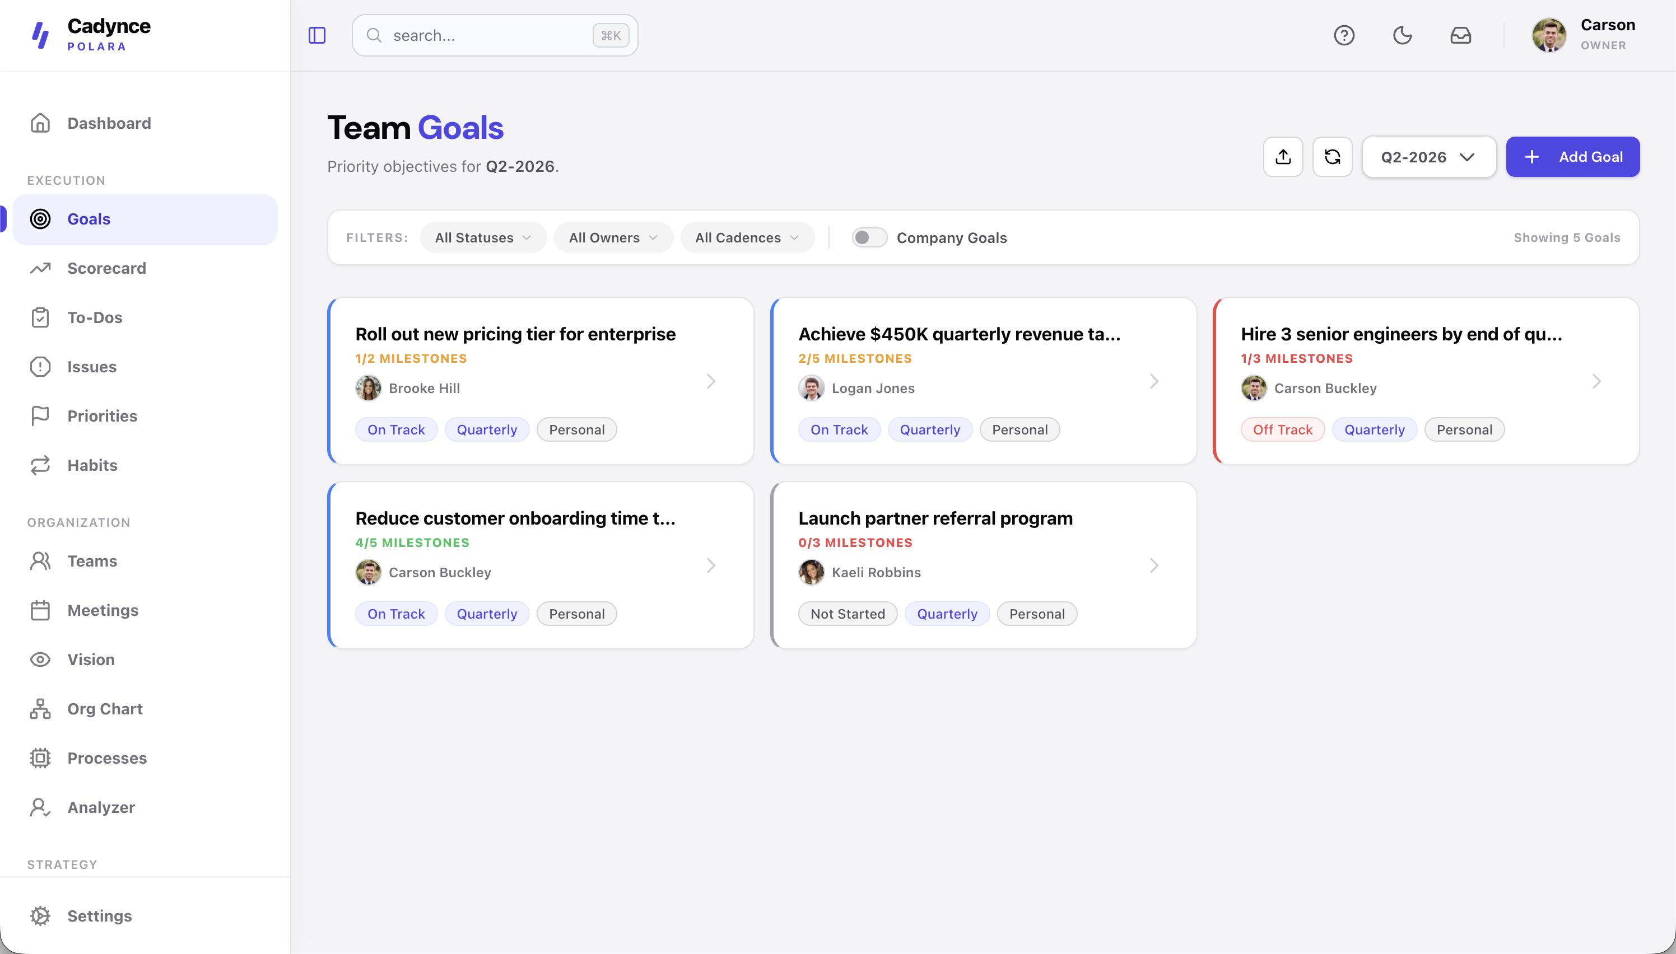This screenshot has width=1676, height=954.
Task: Click the Vision eye icon
Action: (x=40, y=659)
